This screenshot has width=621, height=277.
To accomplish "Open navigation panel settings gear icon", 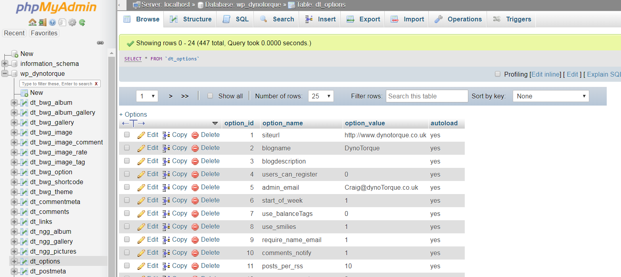I will [72, 22].
